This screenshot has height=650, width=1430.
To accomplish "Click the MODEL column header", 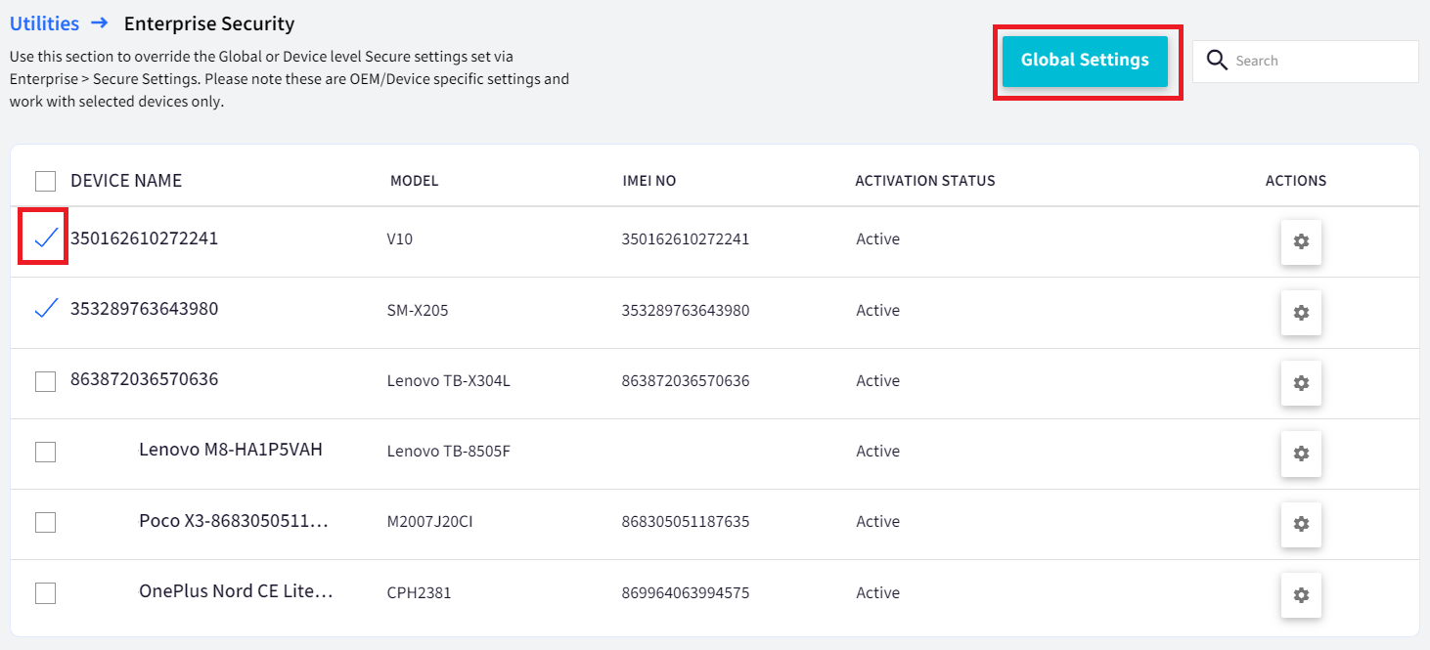I will 414,181.
